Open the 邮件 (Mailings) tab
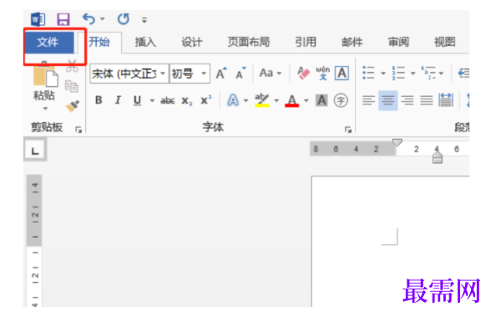 point(352,42)
